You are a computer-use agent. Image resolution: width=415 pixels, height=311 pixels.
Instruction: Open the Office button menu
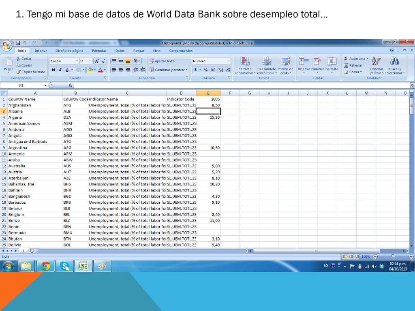[x=6, y=45]
